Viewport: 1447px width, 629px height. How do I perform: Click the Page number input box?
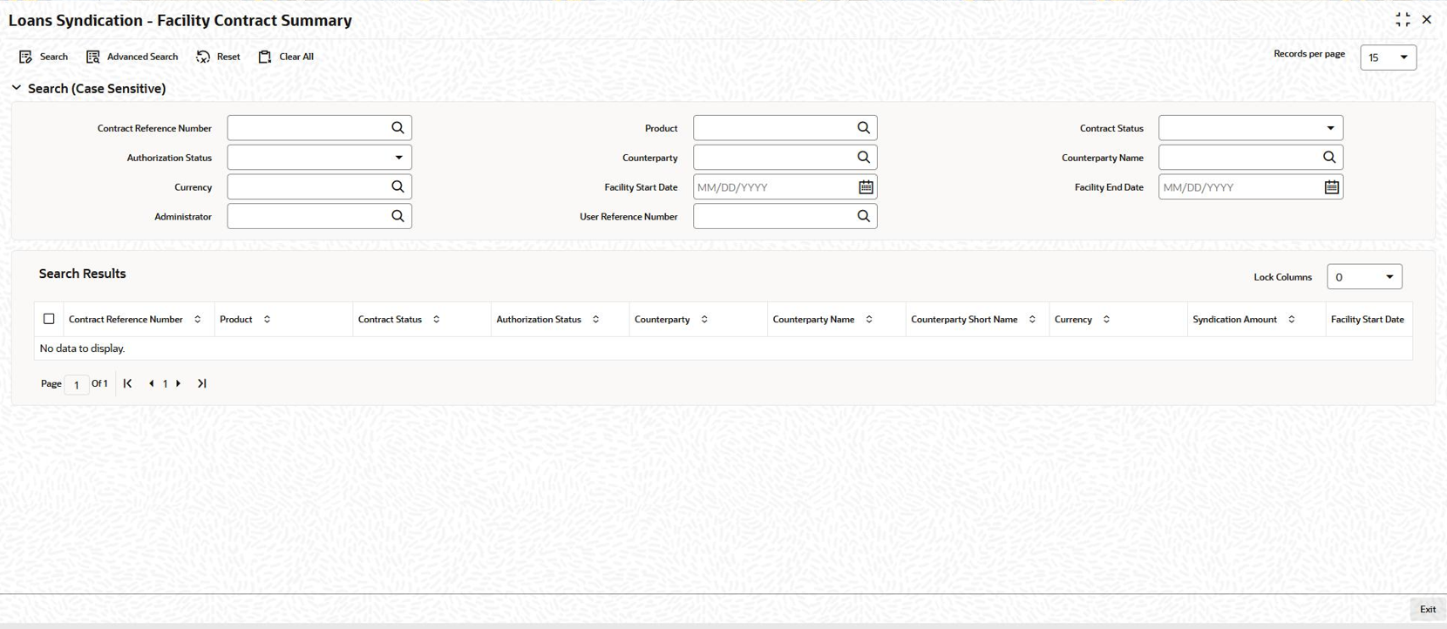pos(77,384)
